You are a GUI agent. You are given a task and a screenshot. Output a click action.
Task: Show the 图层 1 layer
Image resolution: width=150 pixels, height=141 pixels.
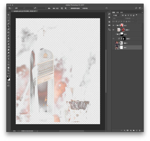[x=113, y=43]
